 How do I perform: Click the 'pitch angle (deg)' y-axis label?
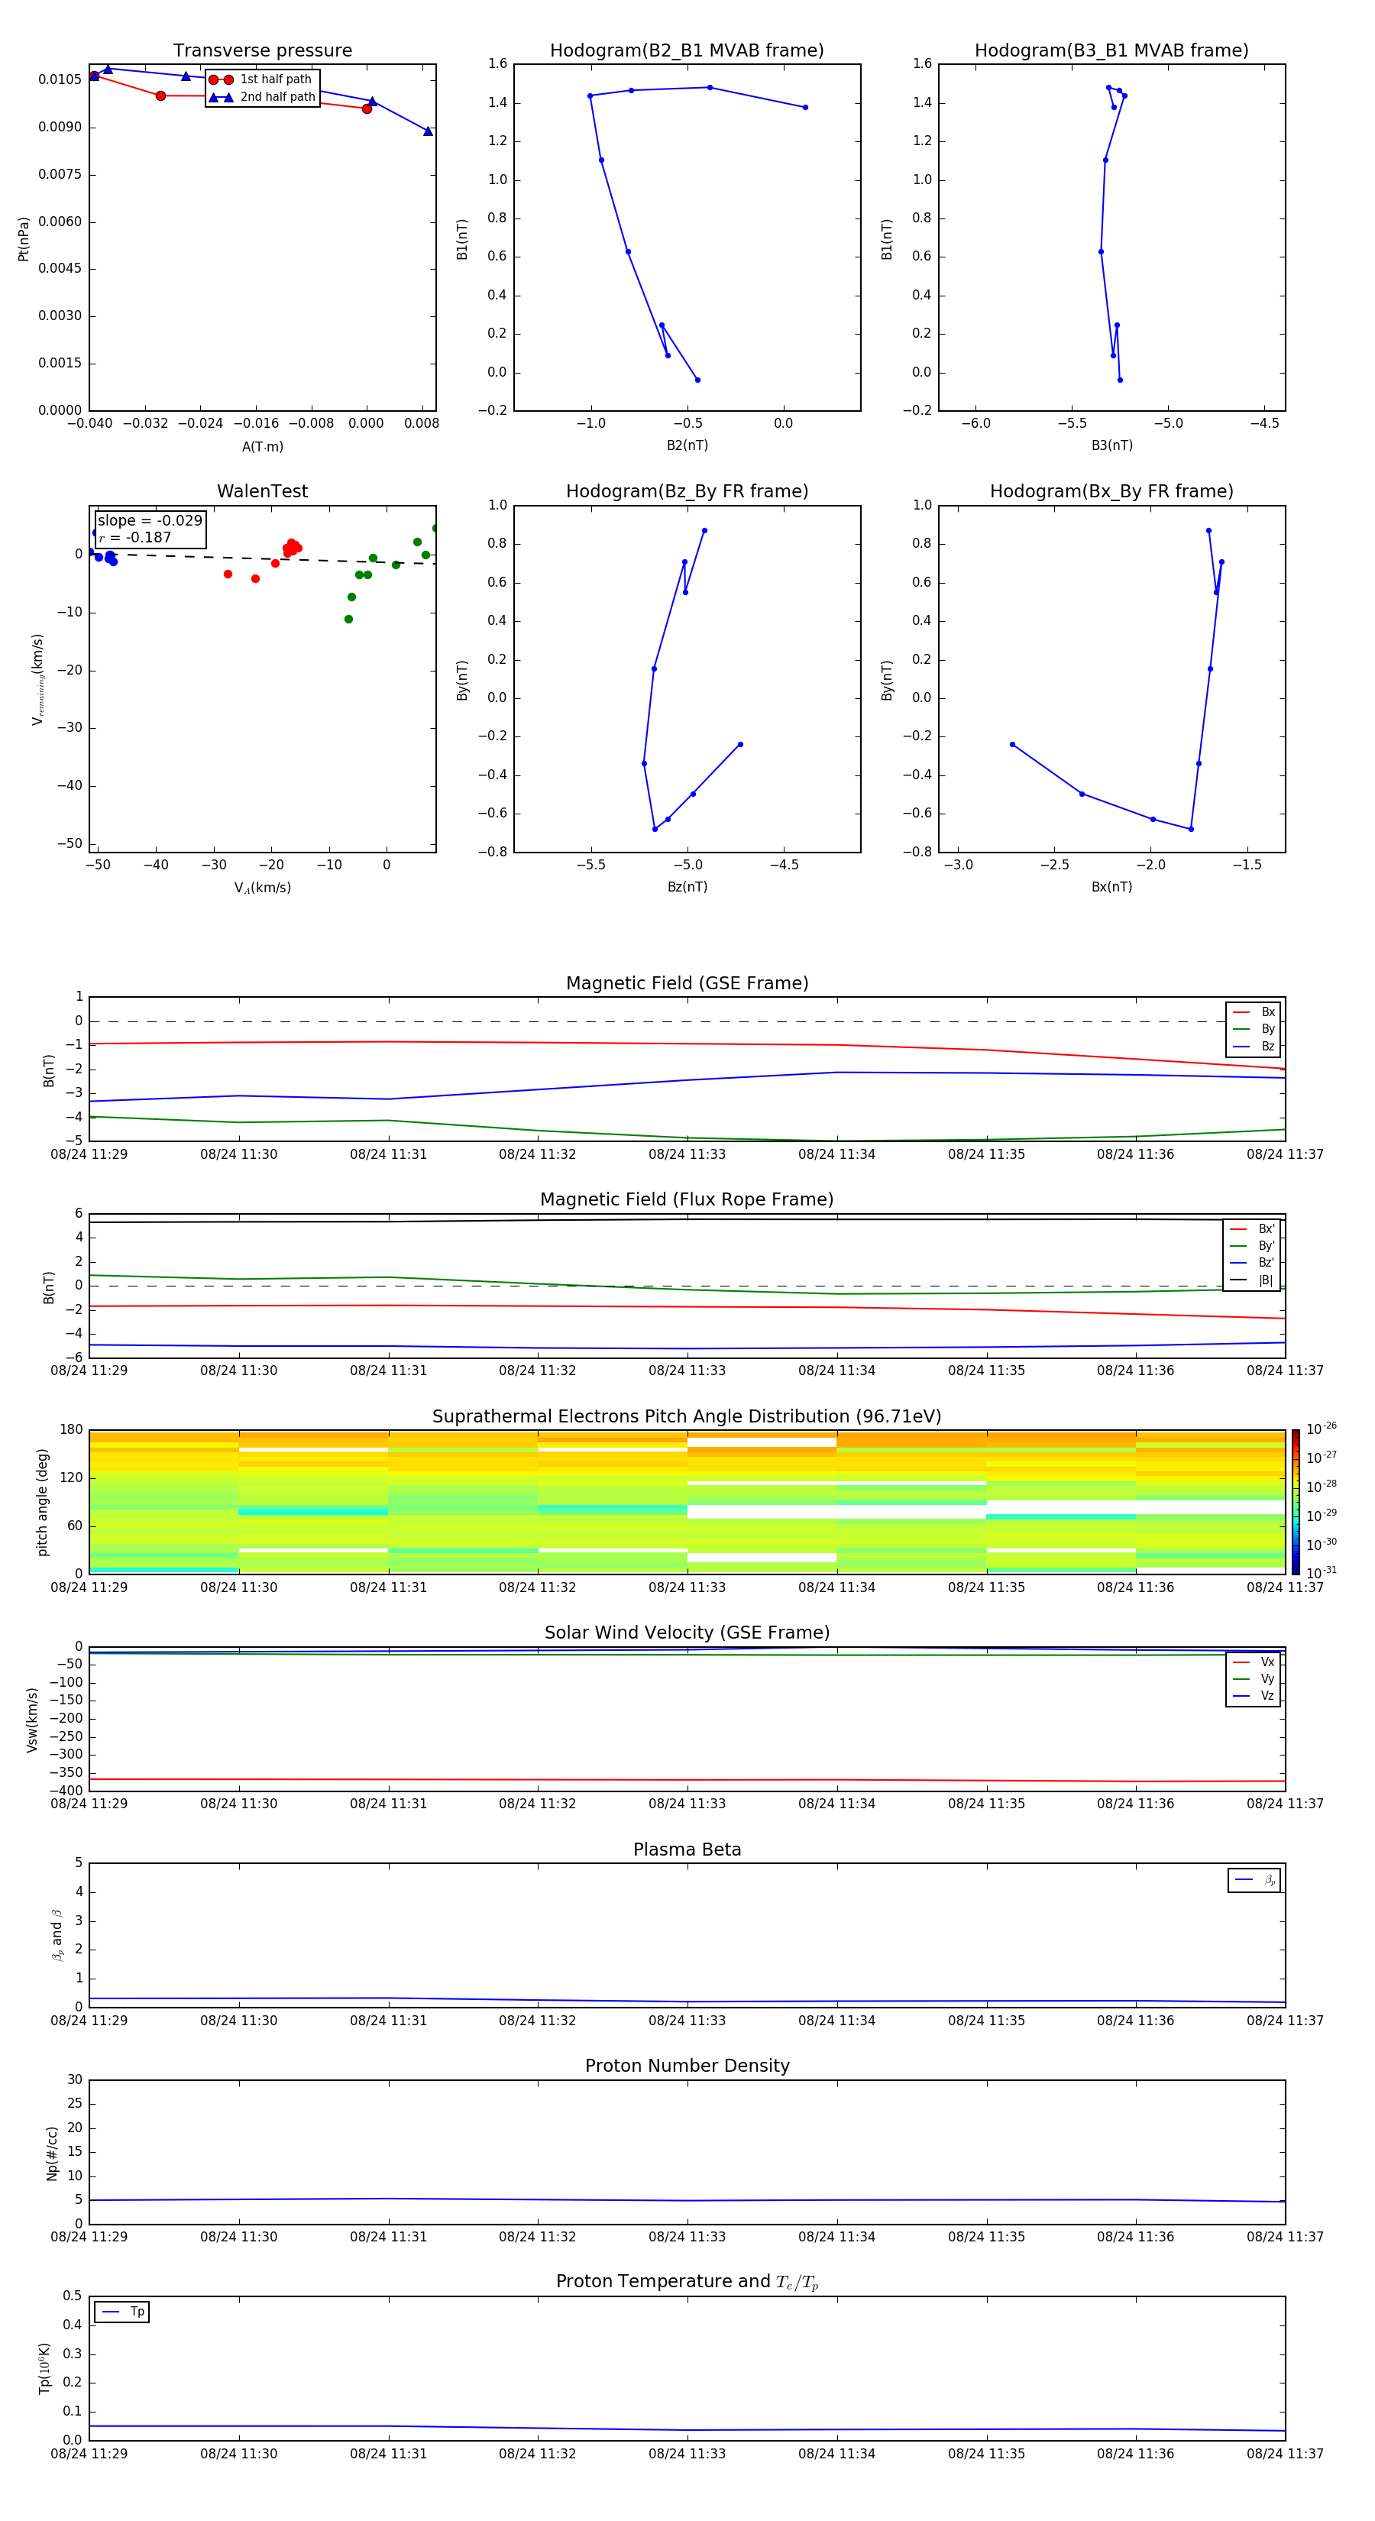point(42,1502)
